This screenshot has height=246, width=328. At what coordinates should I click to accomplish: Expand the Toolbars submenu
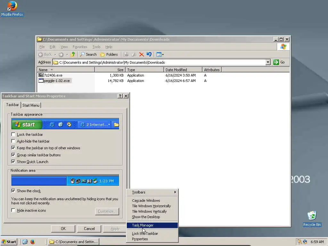click(152, 192)
